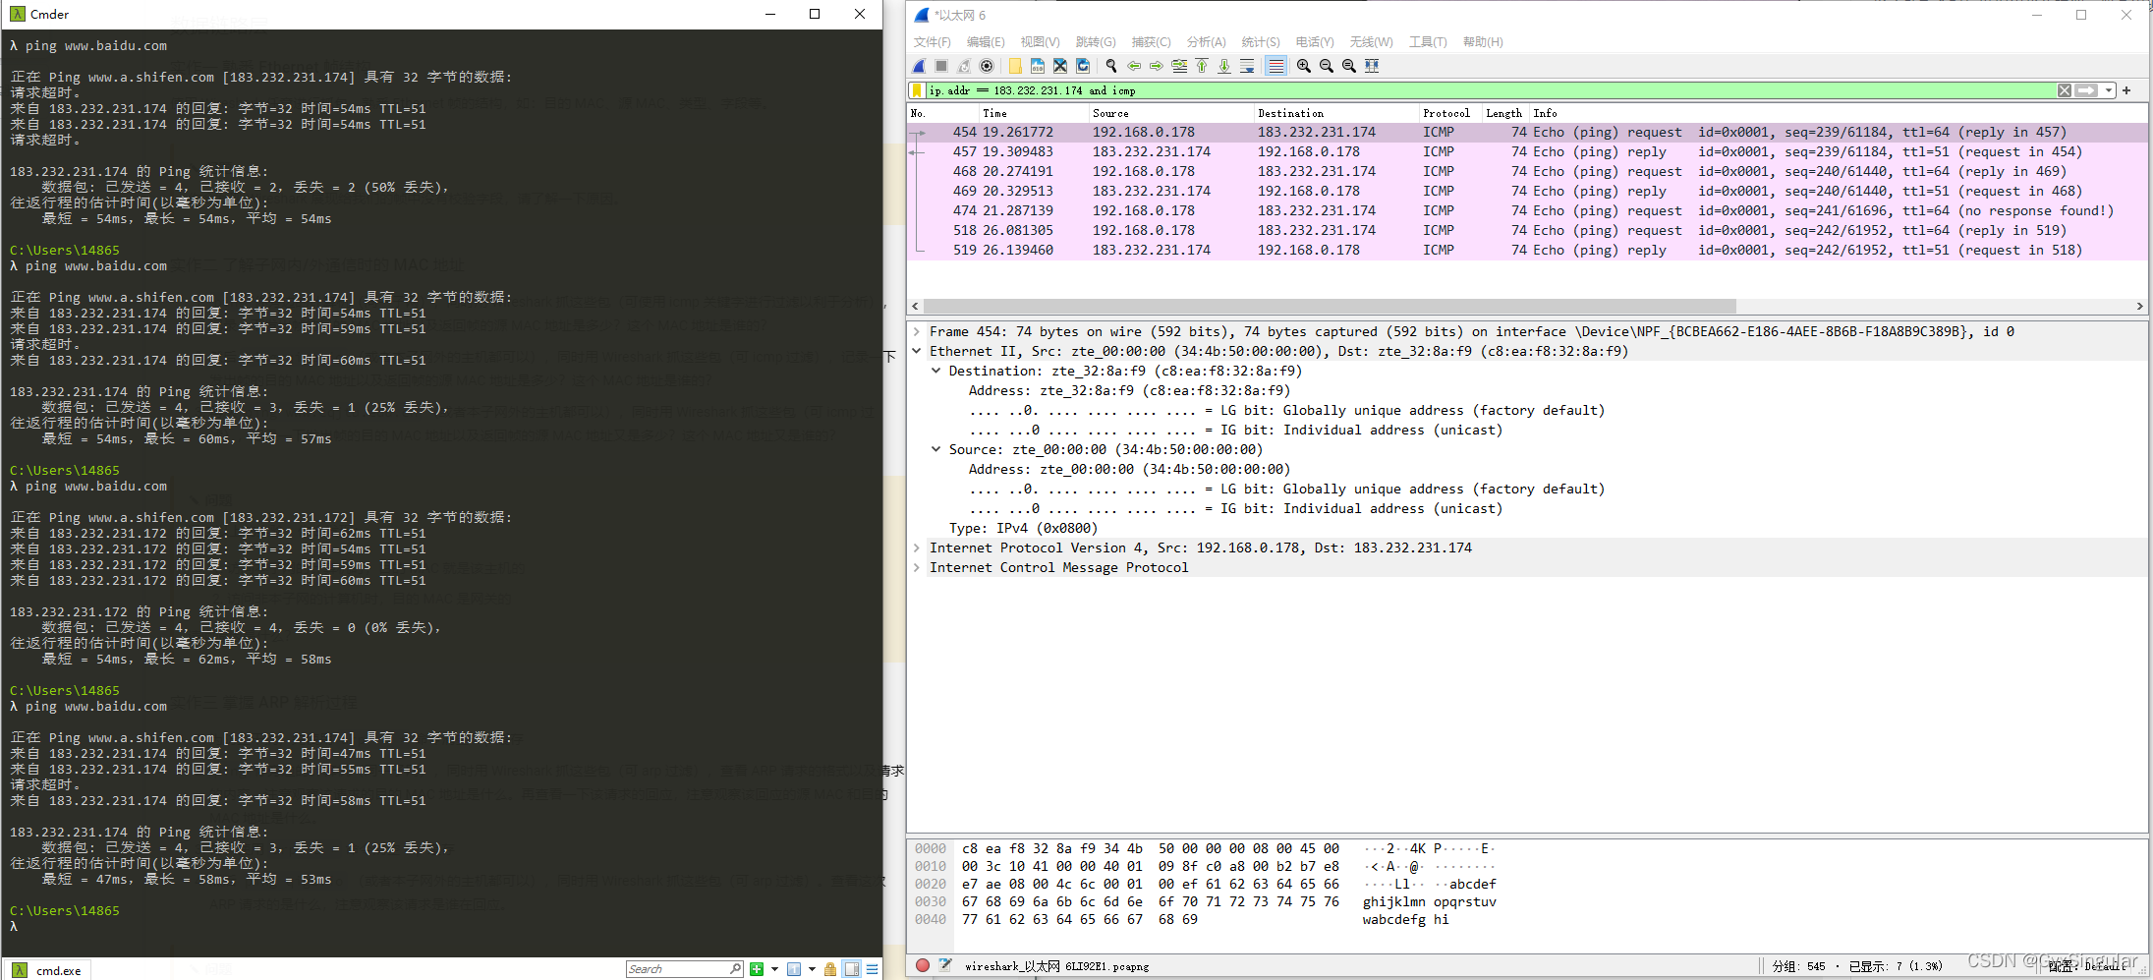Go forward to next packet arrow
2153x980 pixels.
[1157, 66]
